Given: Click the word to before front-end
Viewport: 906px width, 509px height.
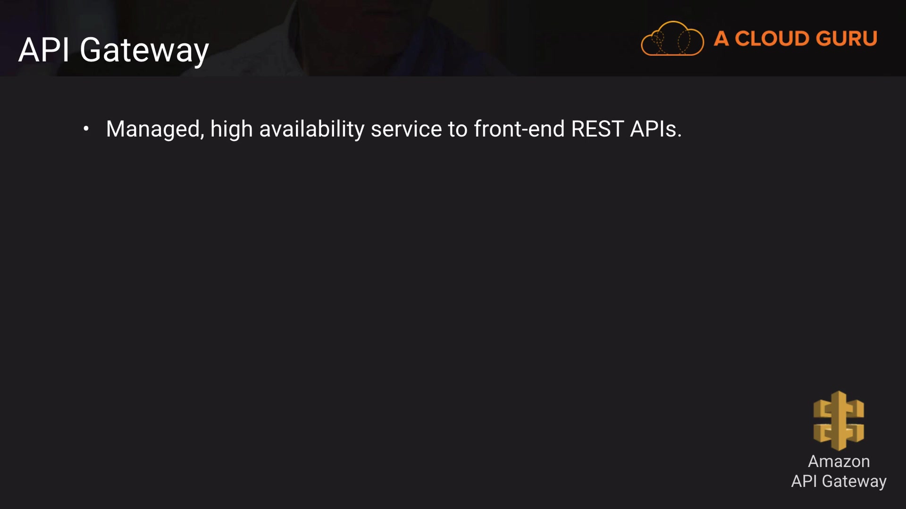Looking at the screenshot, I should [x=457, y=129].
